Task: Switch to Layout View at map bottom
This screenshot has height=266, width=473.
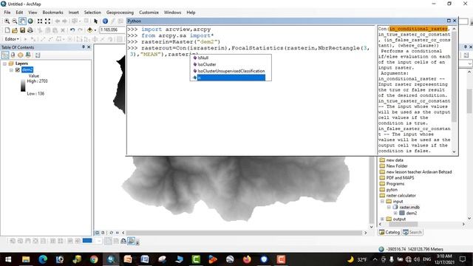Action: pyautogui.click(x=103, y=233)
